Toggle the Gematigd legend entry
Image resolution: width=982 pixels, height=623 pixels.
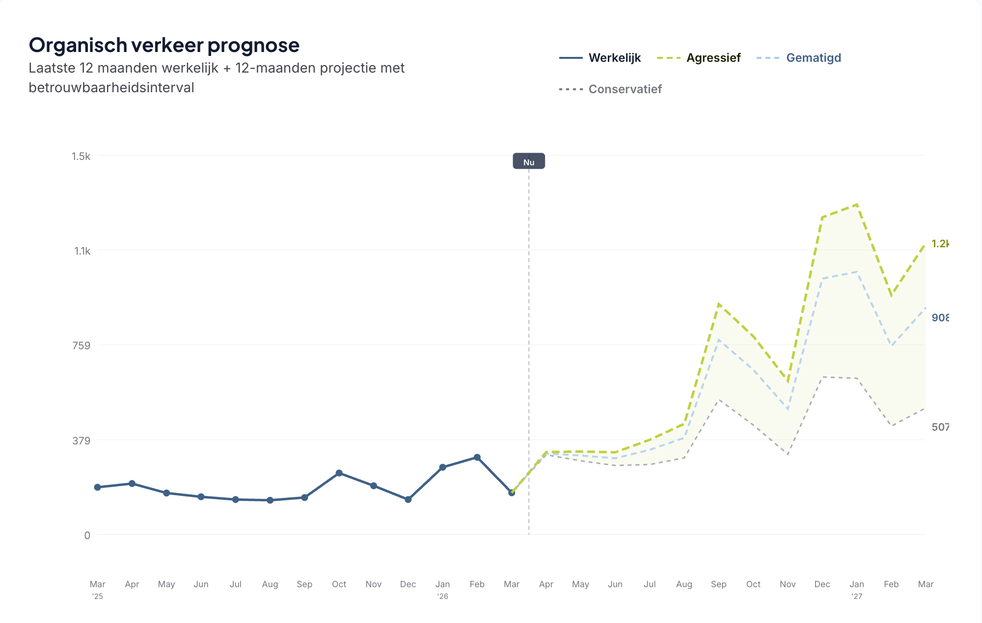(813, 58)
